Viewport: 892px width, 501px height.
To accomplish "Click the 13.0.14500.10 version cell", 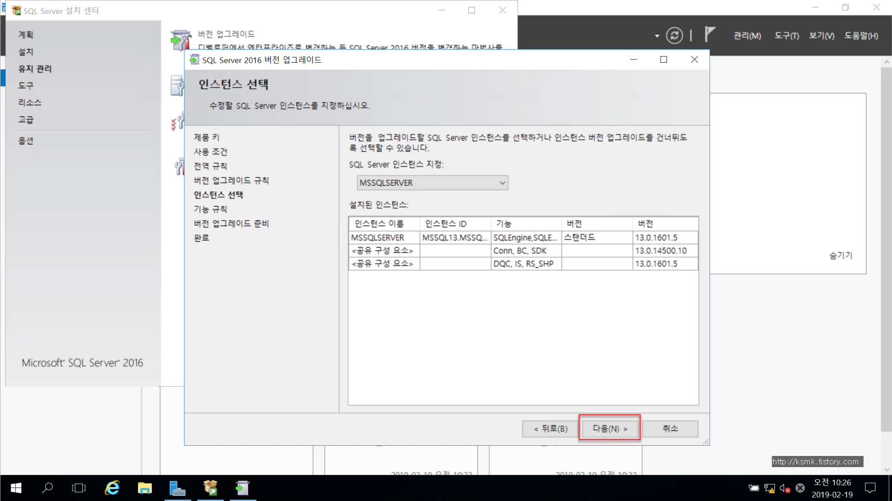I will [x=665, y=251].
